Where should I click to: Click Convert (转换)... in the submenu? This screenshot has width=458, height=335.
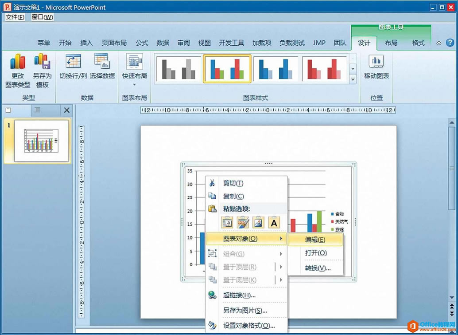pos(315,268)
